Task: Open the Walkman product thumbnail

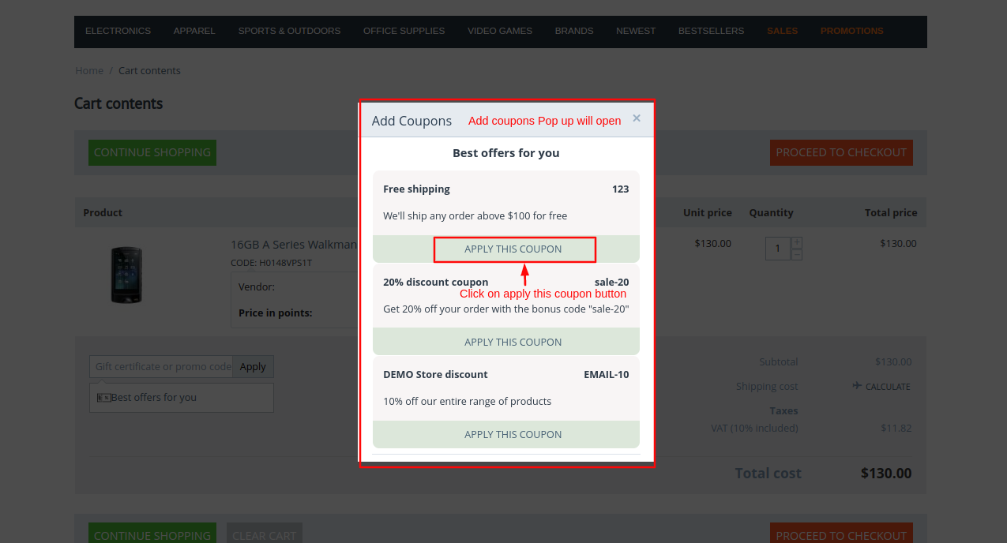Action: tap(126, 275)
